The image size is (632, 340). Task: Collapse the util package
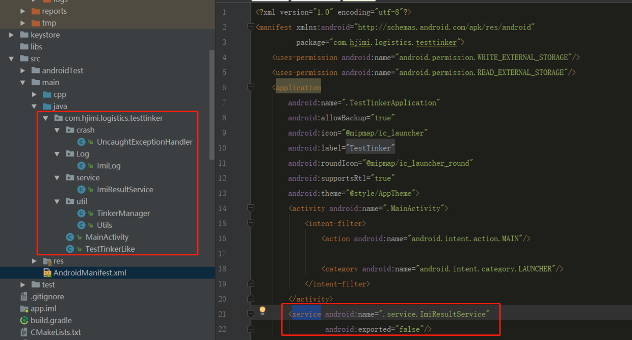tap(57, 201)
